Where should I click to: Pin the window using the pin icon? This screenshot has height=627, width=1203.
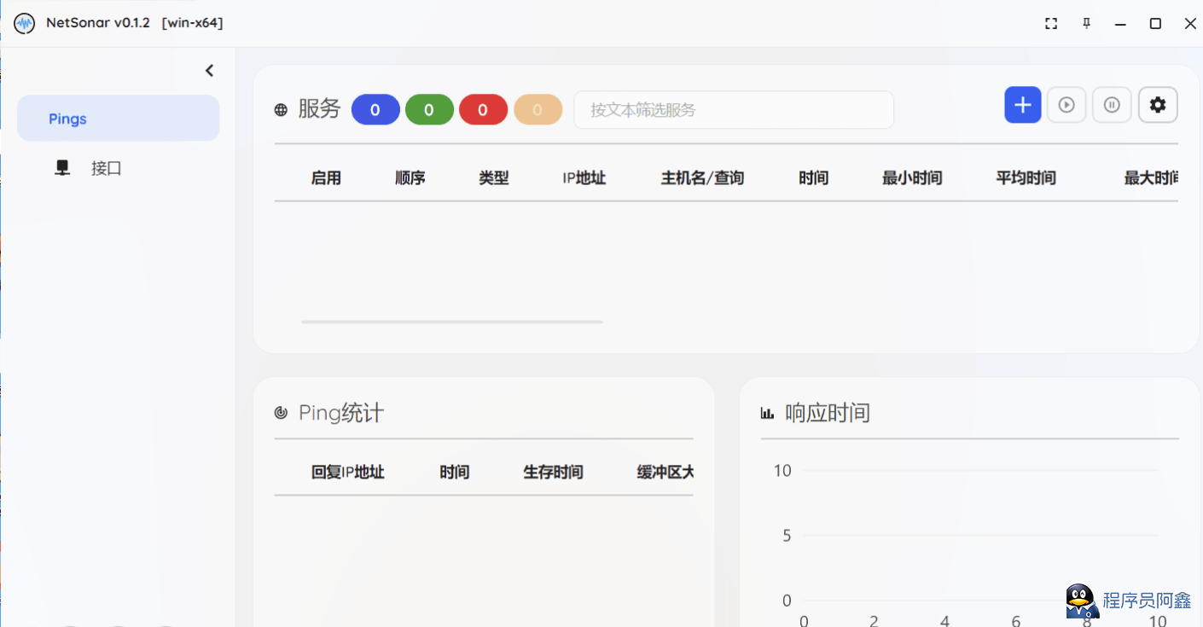(1086, 24)
